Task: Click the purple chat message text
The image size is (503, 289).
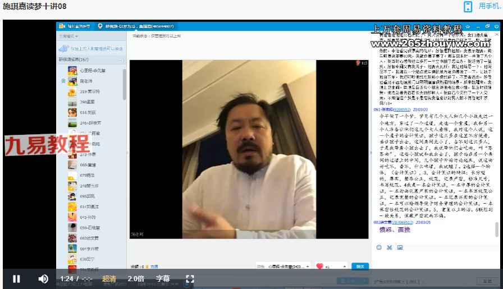Action: pos(395,230)
